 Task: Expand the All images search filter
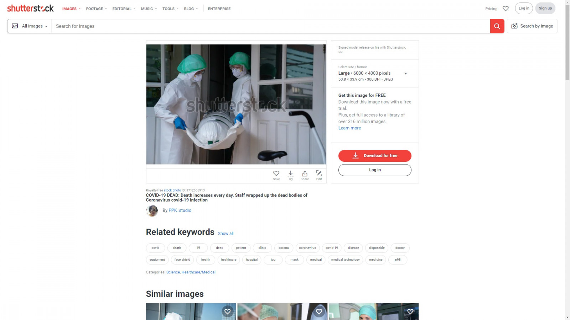[x=30, y=26]
